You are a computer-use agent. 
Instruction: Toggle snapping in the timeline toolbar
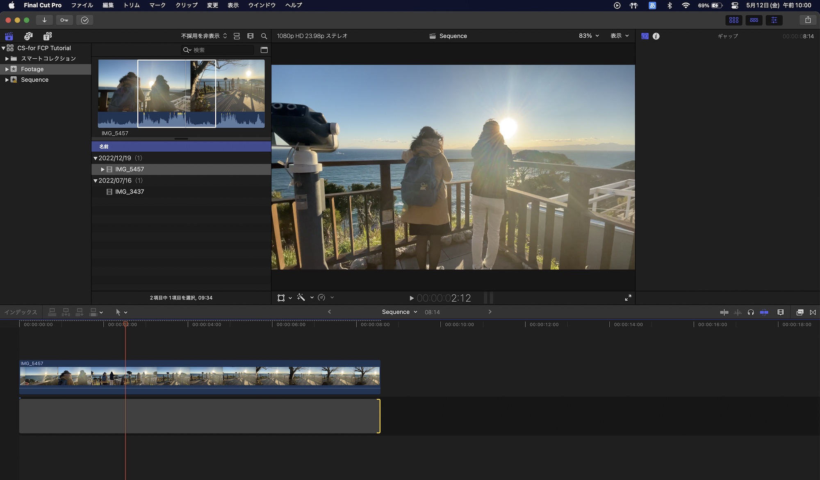coord(764,312)
